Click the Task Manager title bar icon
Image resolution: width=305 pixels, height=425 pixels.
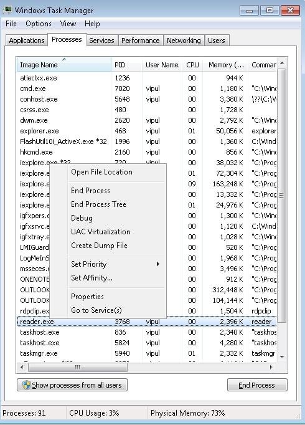click(7, 11)
